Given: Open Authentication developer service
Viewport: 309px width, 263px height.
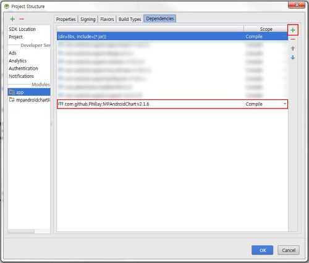Looking at the screenshot, I should [23, 69].
